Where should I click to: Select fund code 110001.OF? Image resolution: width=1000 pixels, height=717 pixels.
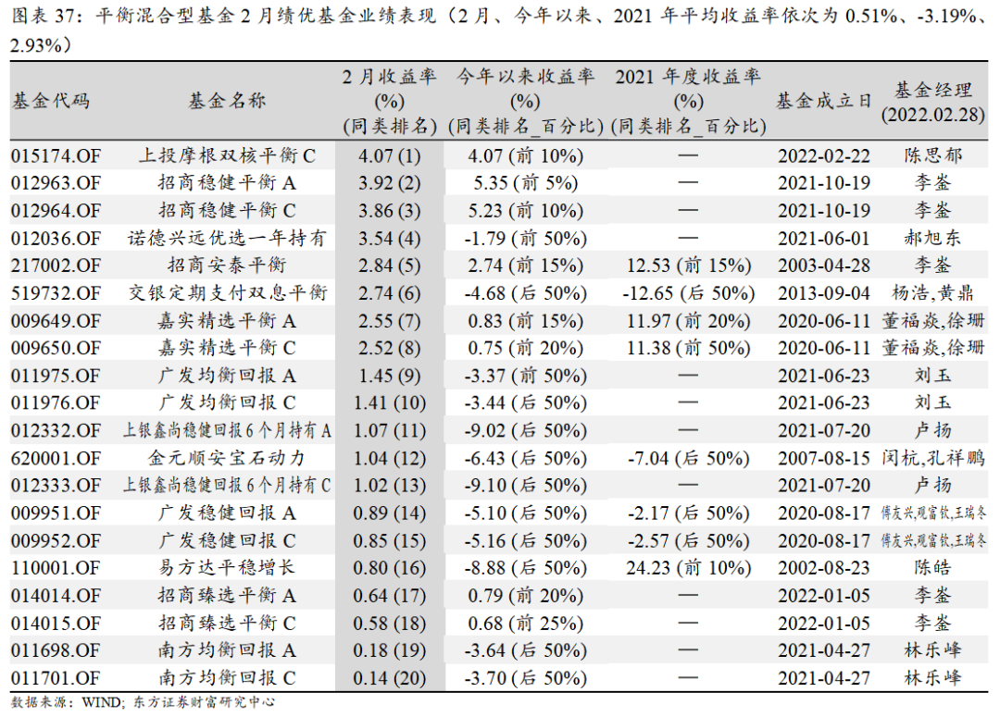pos(56,568)
